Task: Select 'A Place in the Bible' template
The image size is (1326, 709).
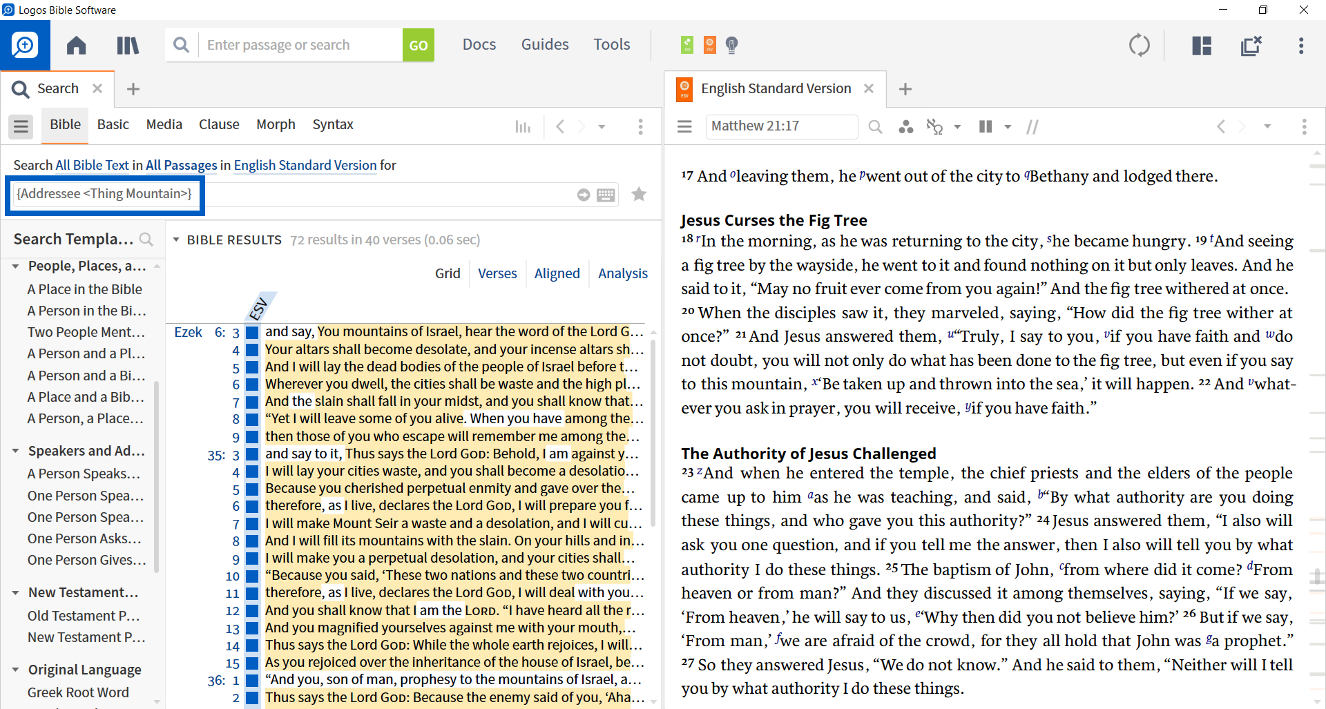Action: [84, 289]
